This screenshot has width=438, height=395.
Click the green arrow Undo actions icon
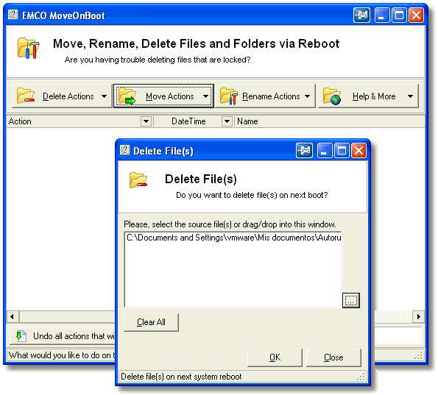point(21,336)
